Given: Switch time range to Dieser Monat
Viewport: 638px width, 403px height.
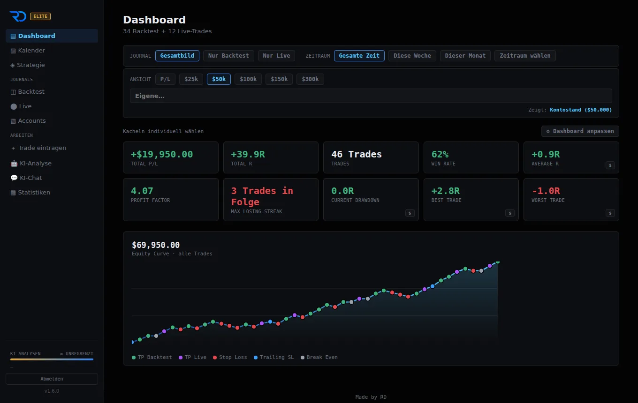Looking at the screenshot, I should [x=465, y=56].
